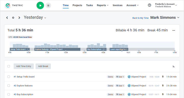Click the 17:00 timeline handle

[x=156, y=51]
